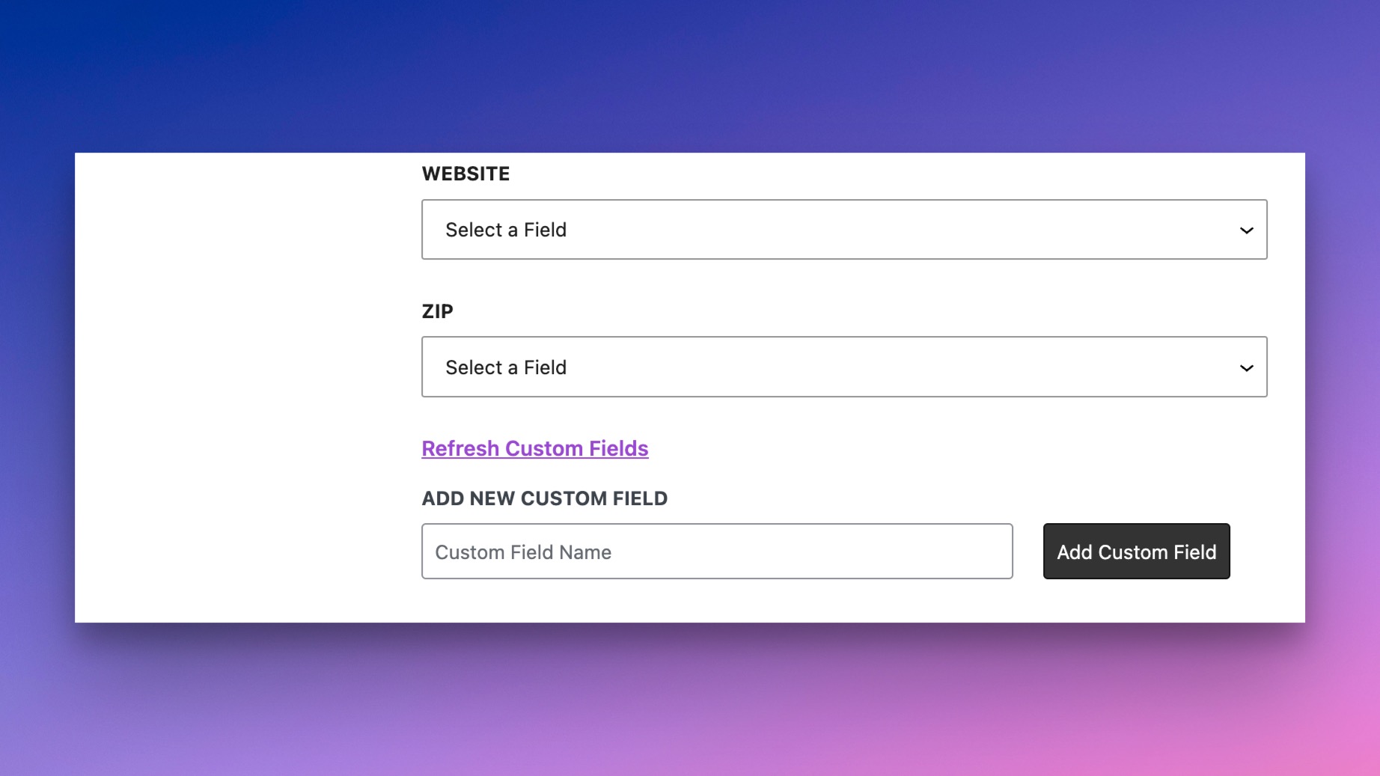The image size is (1380, 776).
Task: Click the Refresh Custom Fields link
Action: tap(534, 448)
